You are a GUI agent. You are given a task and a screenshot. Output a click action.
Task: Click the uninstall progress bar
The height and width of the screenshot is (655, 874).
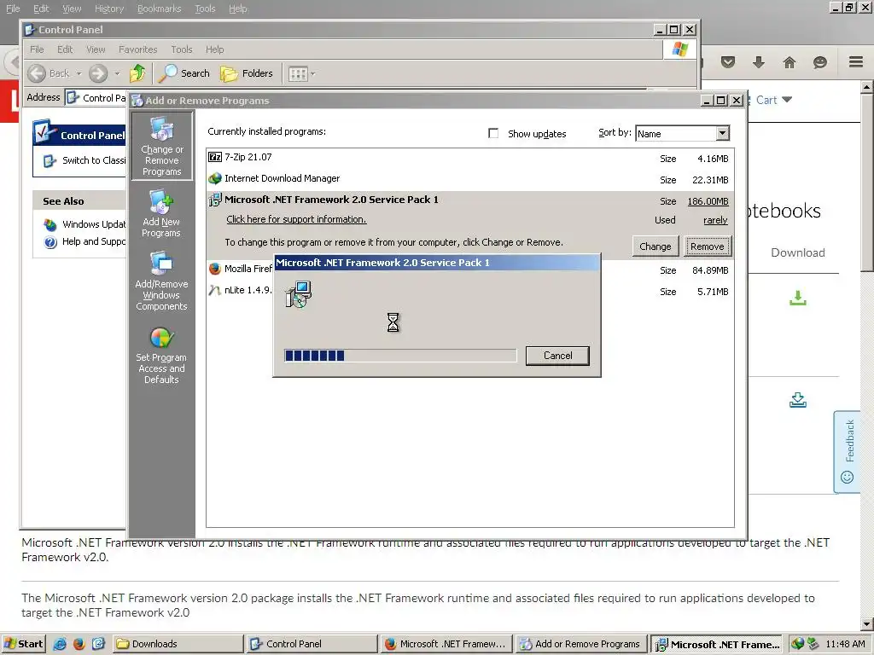[400, 356]
